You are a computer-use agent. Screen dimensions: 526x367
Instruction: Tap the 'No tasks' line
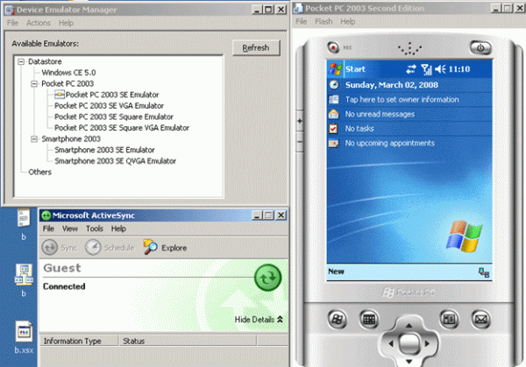coord(359,129)
